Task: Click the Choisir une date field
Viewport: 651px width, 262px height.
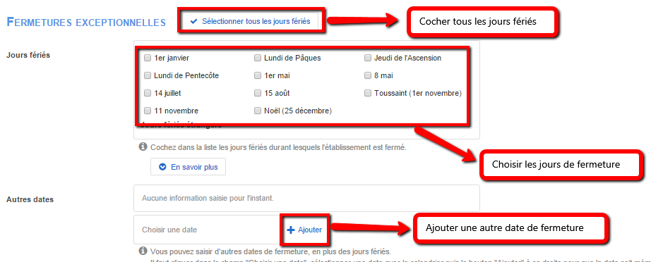Action: click(208, 230)
